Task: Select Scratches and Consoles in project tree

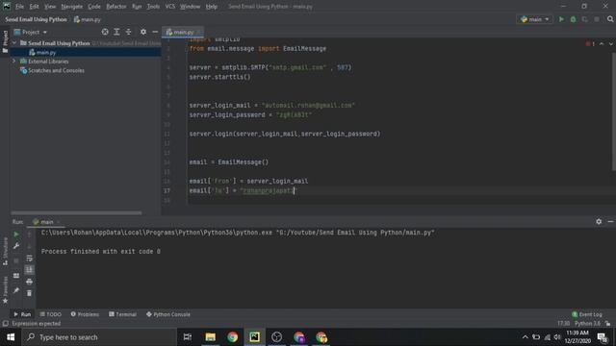Action: [x=56, y=70]
